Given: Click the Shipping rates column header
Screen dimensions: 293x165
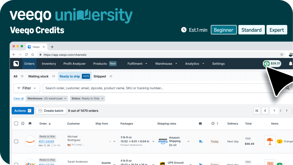Looking at the screenshot, I should pyautogui.click(x=167, y=123).
